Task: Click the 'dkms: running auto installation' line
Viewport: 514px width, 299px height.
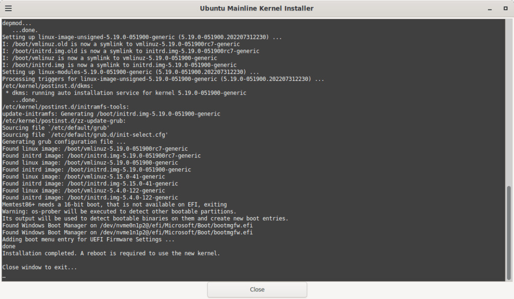Action: pyautogui.click(x=125, y=93)
